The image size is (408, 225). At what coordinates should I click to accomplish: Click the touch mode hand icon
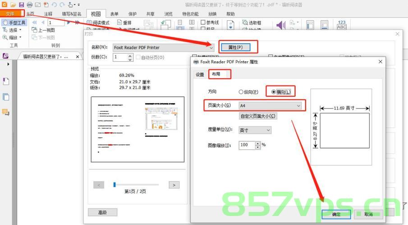[71, 4]
